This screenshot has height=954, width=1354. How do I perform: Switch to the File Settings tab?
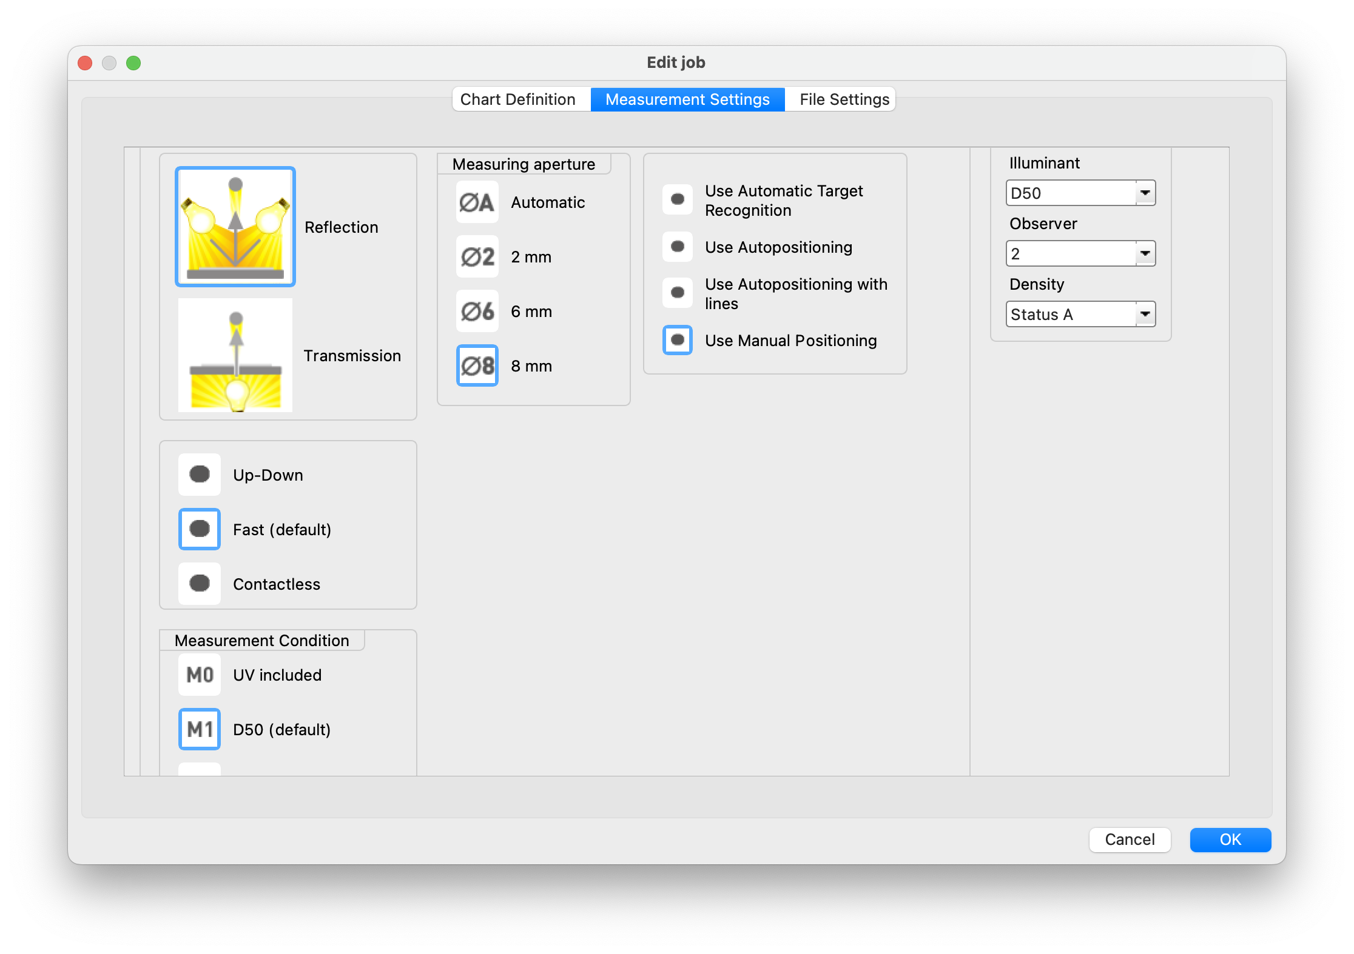[x=844, y=99]
